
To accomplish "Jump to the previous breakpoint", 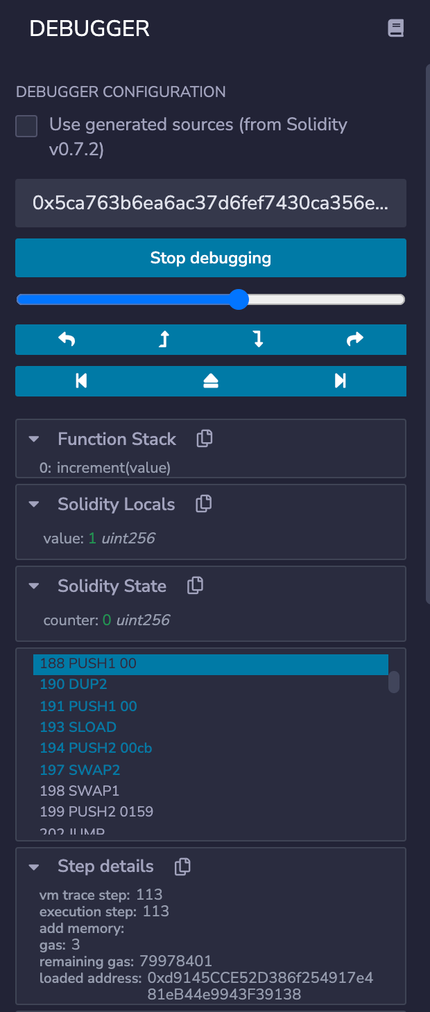I will pos(81,381).
